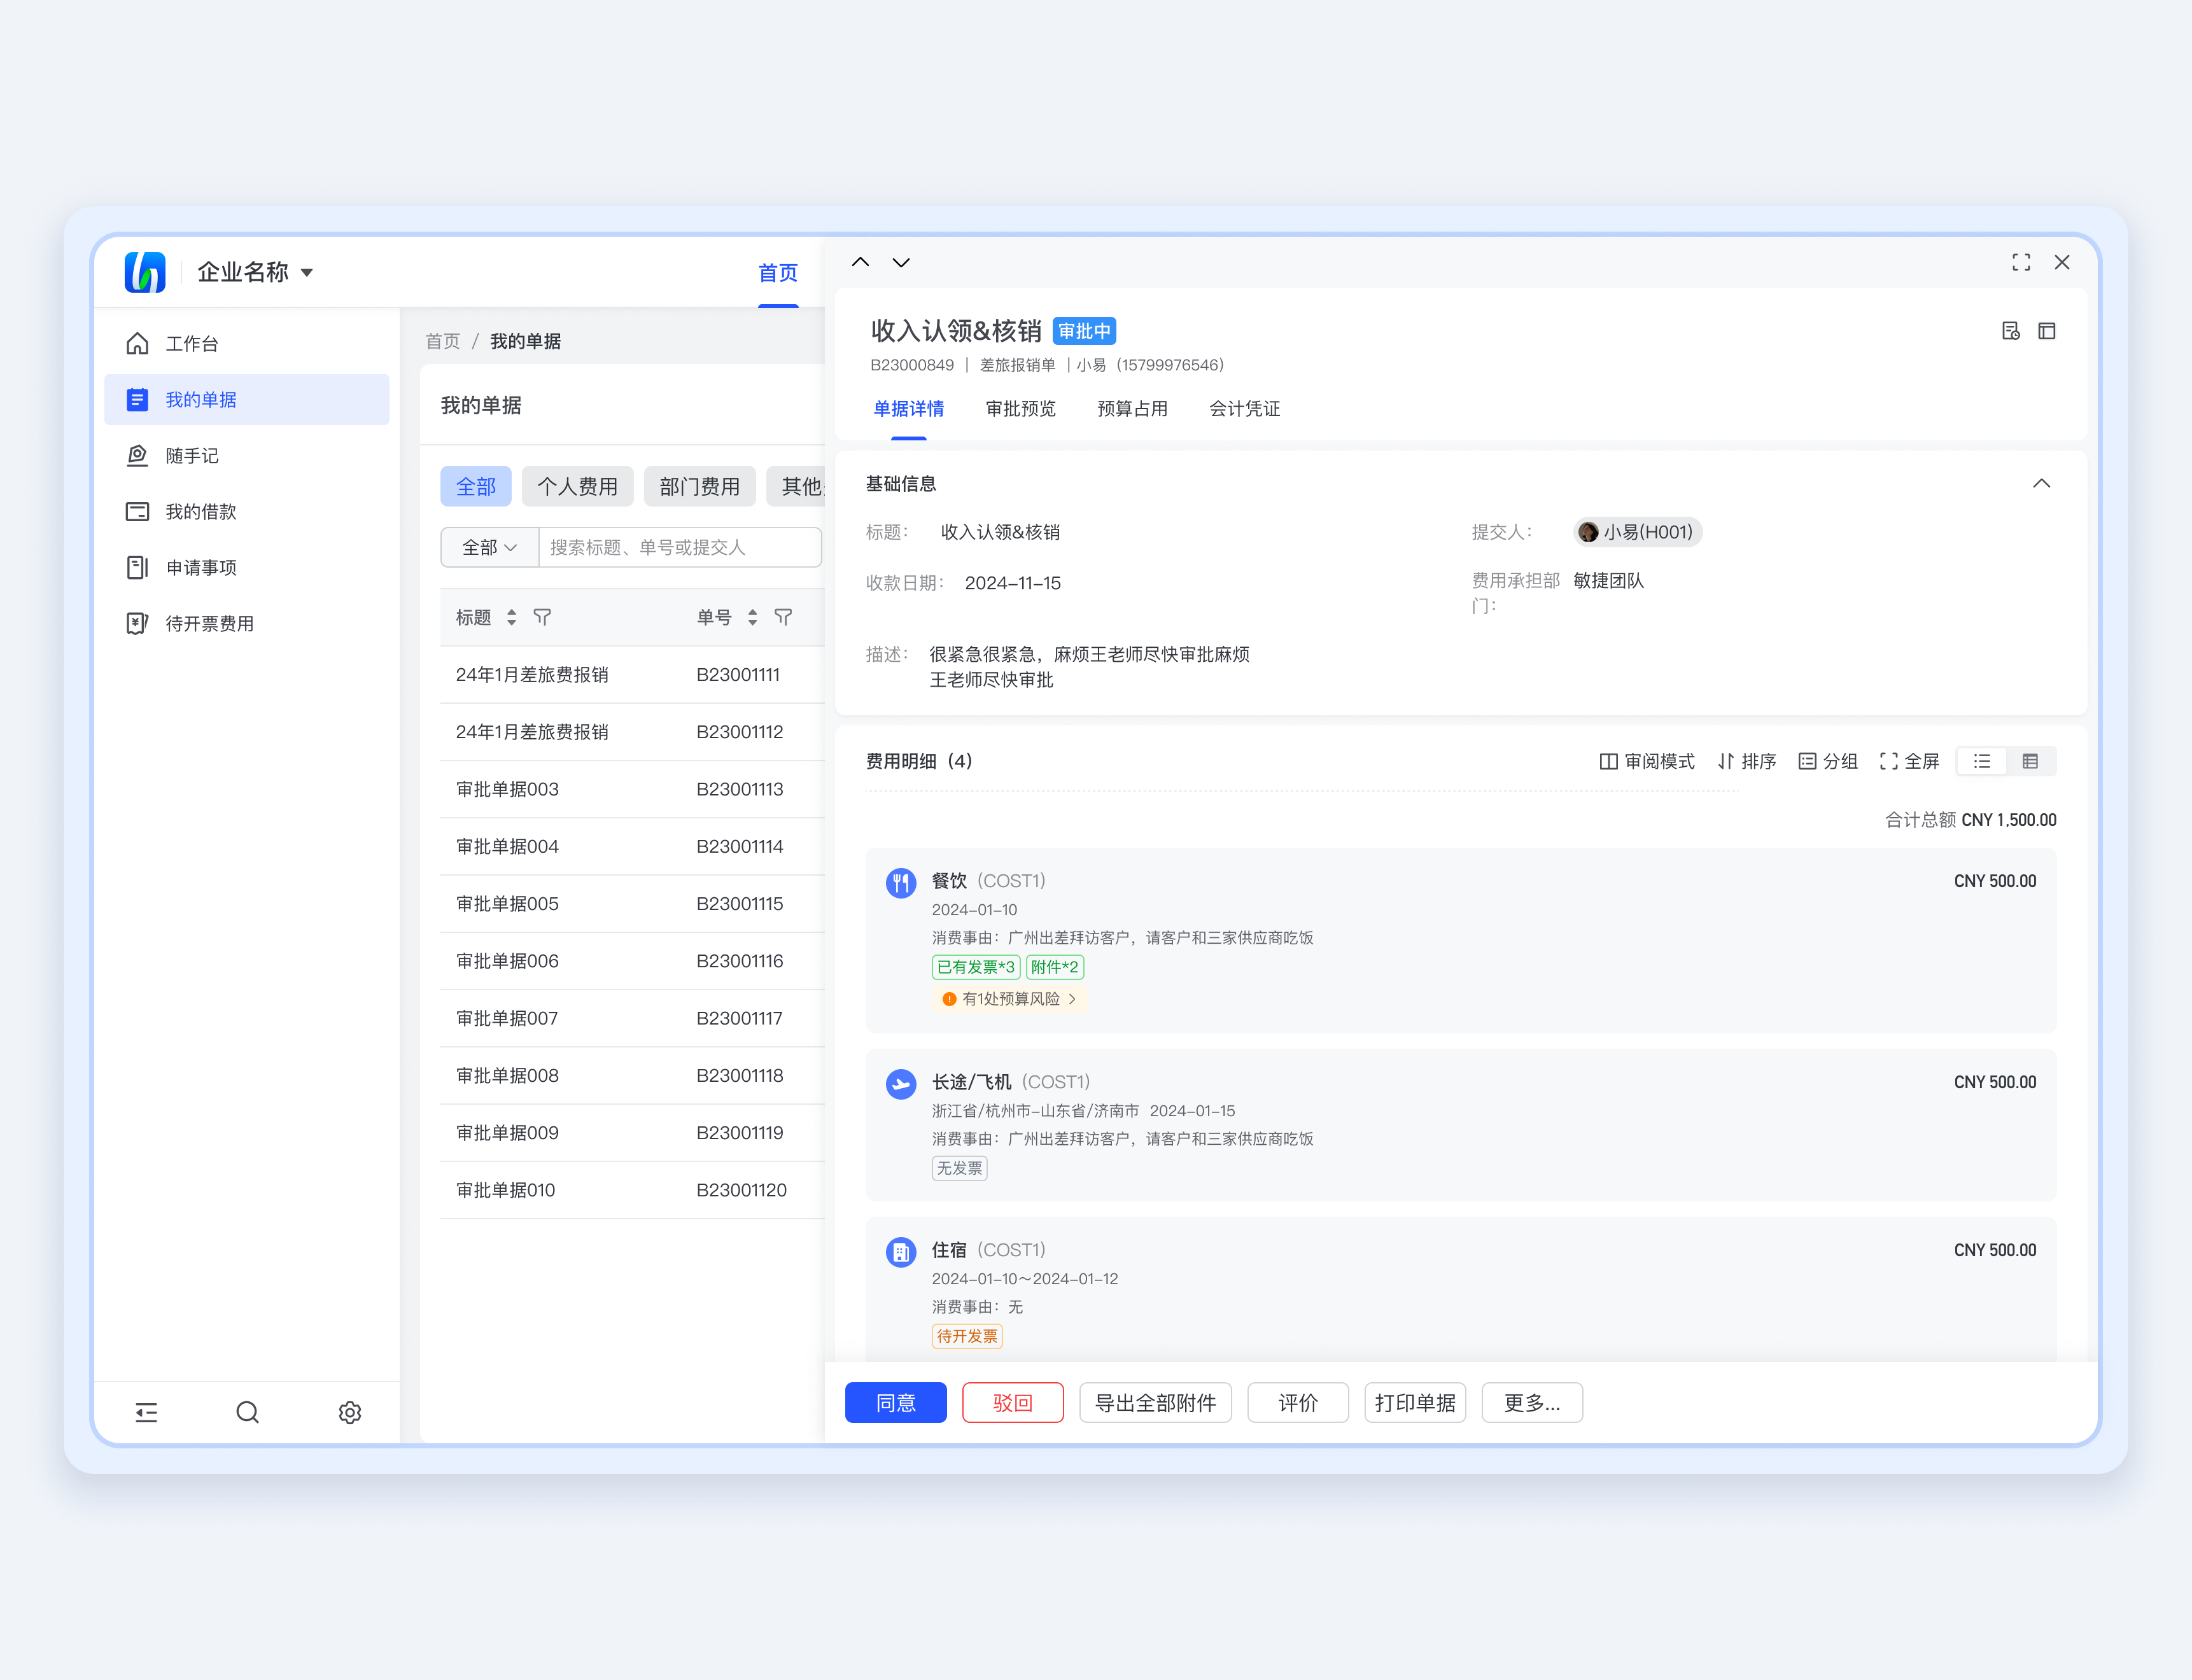Switch to list view toggle in 费用明细
The width and height of the screenshot is (2192, 1680).
click(x=1982, y=761)
